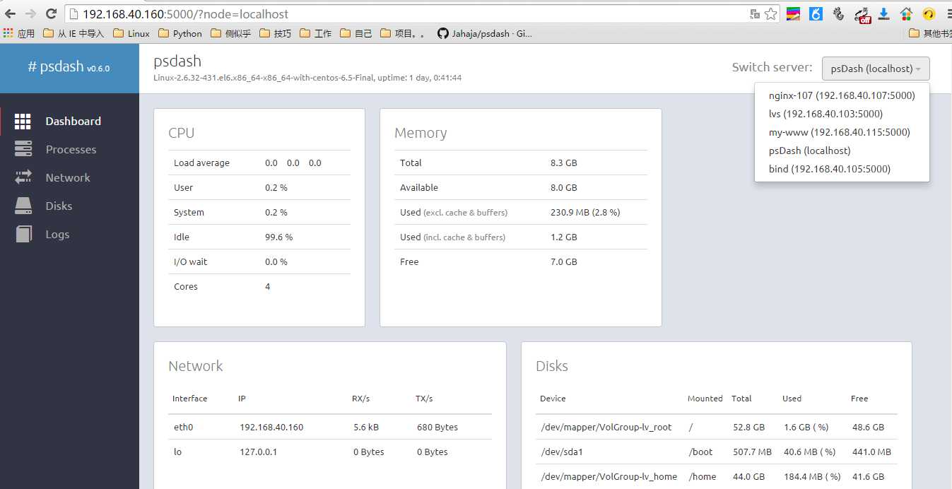
Task: Go to the Logs page
Action: pos(57,235)
